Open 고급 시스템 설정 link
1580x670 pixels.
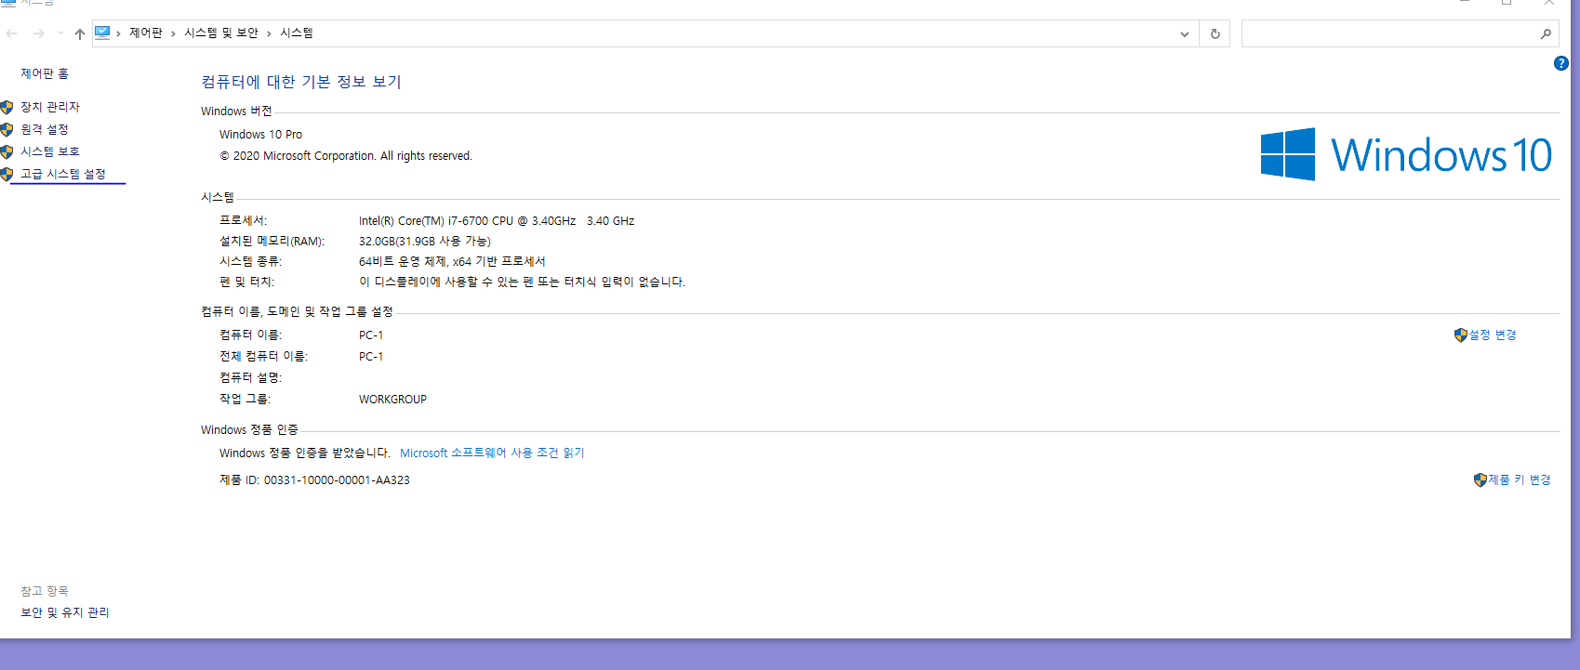[63, 174]
